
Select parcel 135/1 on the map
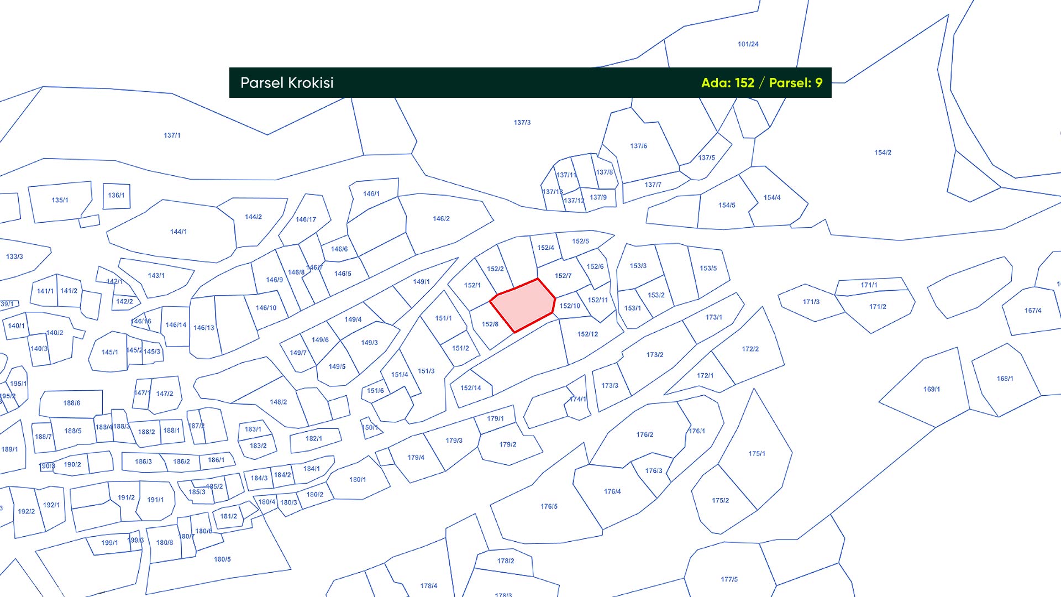coord(60,201)
